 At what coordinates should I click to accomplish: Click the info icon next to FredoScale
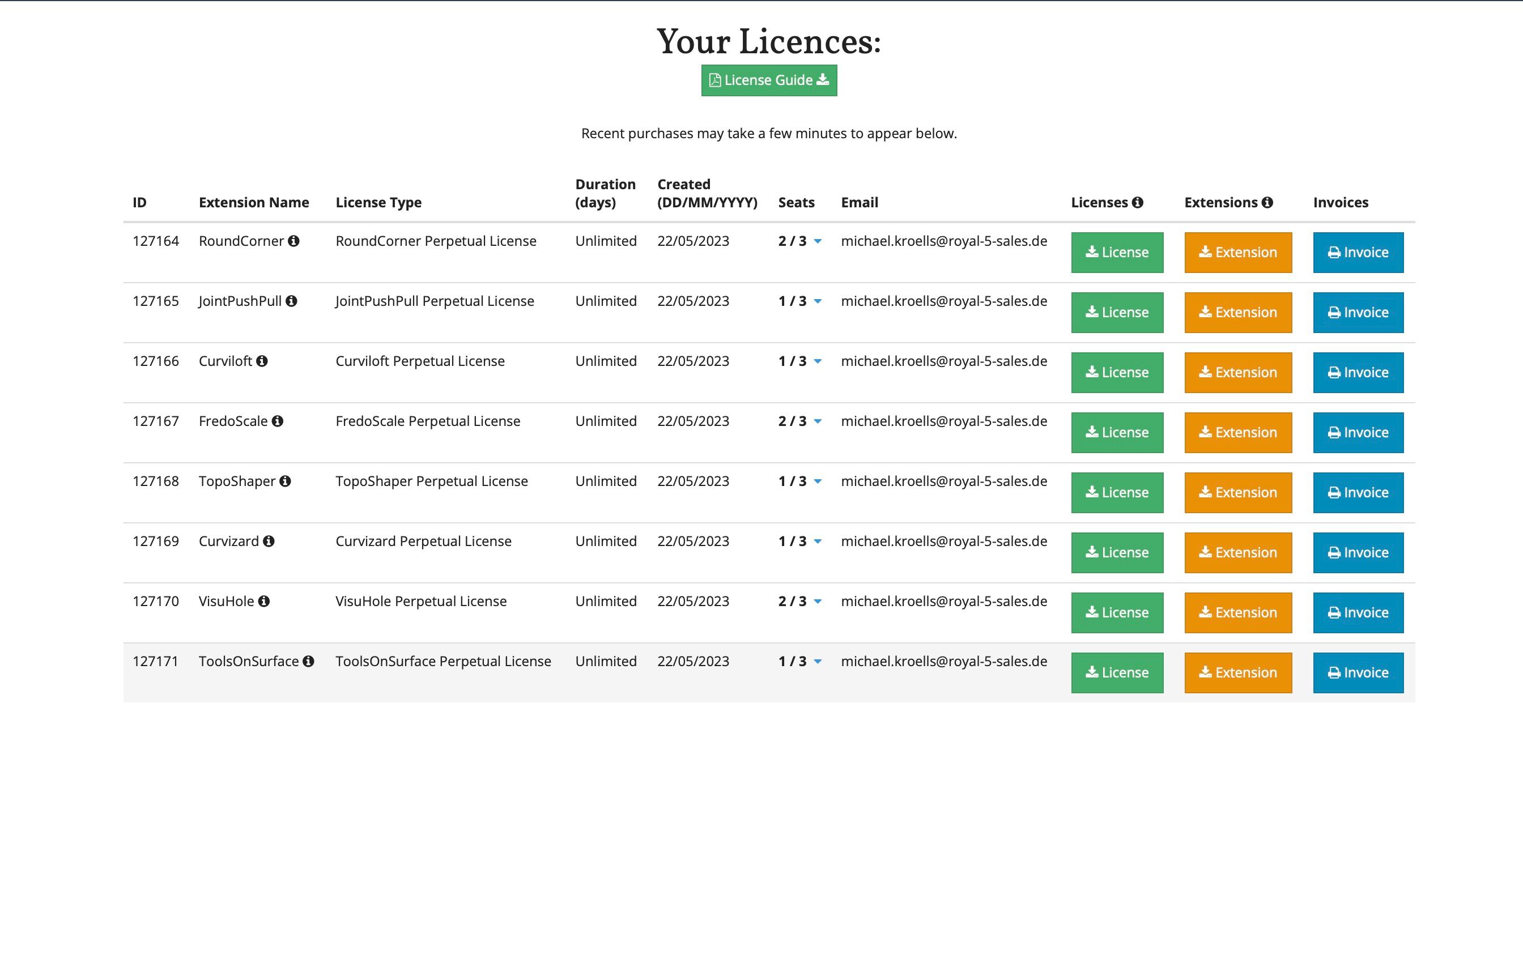point(277,421)
